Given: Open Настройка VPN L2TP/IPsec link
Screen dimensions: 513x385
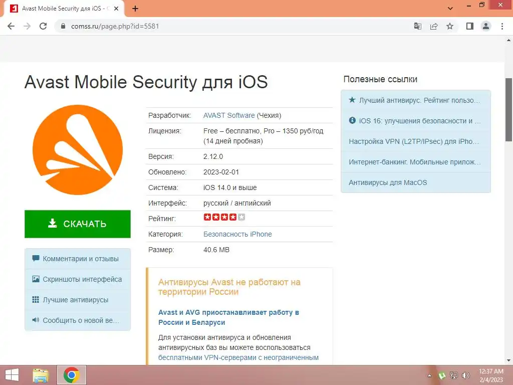Looking at the screenshot, I should (416, 141).
